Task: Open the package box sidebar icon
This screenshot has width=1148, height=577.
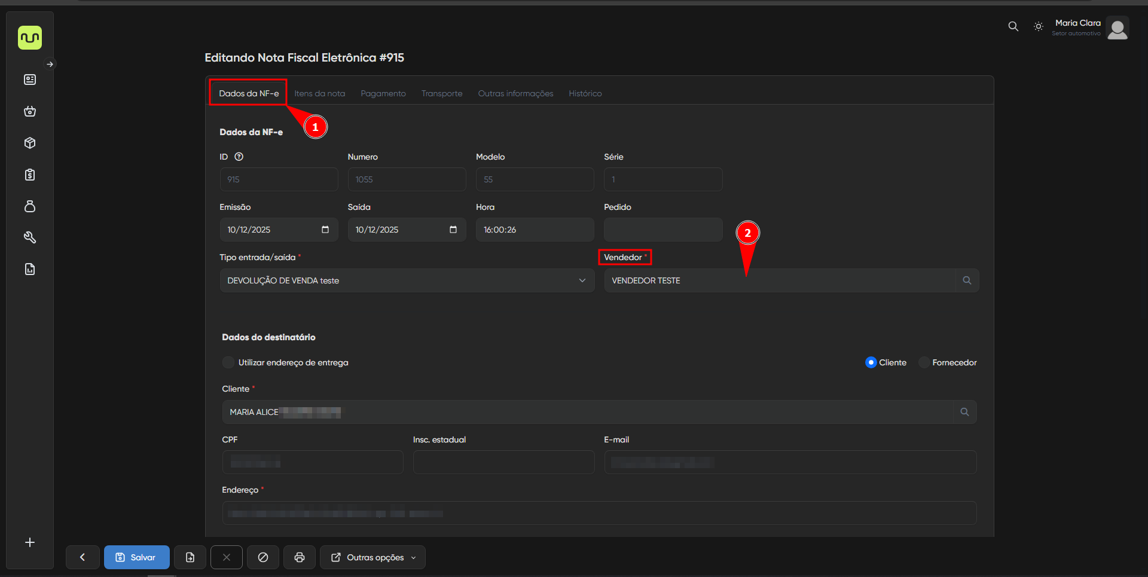Action: point(30,143)
